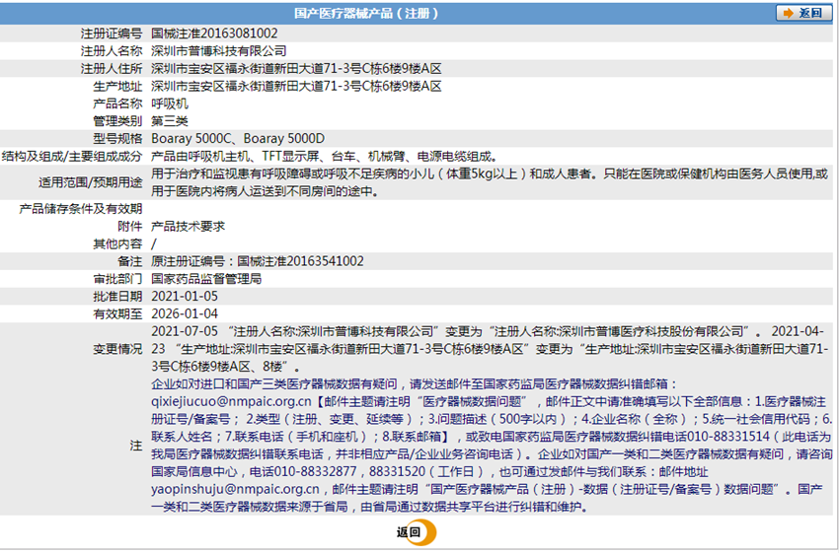Click the 变更情况 label
This screenshot has height=553, width=839.
point(117,349)
